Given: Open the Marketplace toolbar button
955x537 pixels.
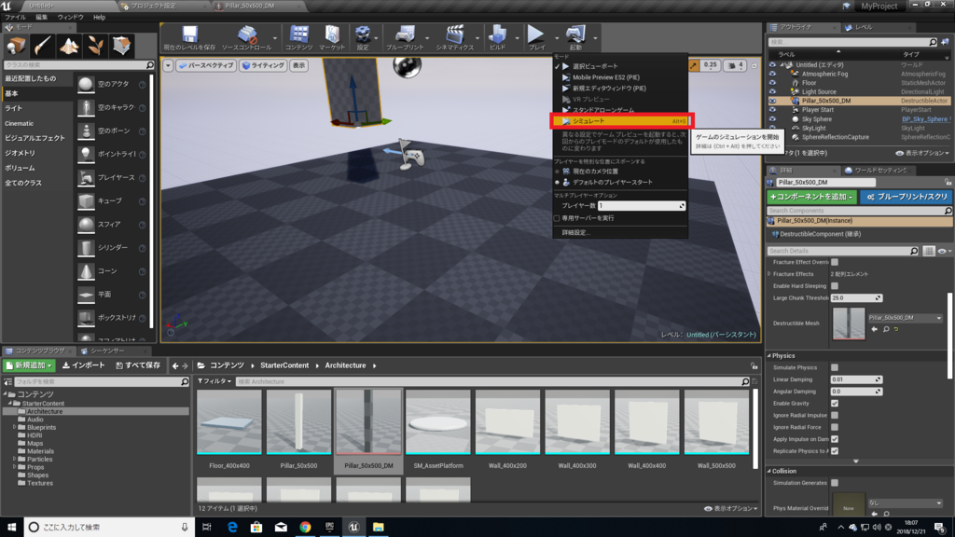Looking at the screenshot, I should [332, 37].
